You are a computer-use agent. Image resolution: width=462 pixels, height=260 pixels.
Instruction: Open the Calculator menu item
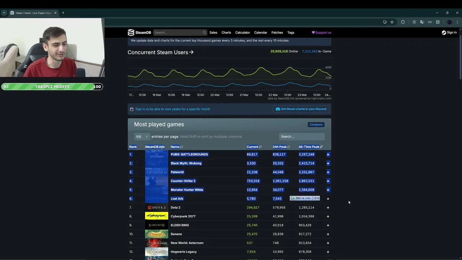(243, 32)
